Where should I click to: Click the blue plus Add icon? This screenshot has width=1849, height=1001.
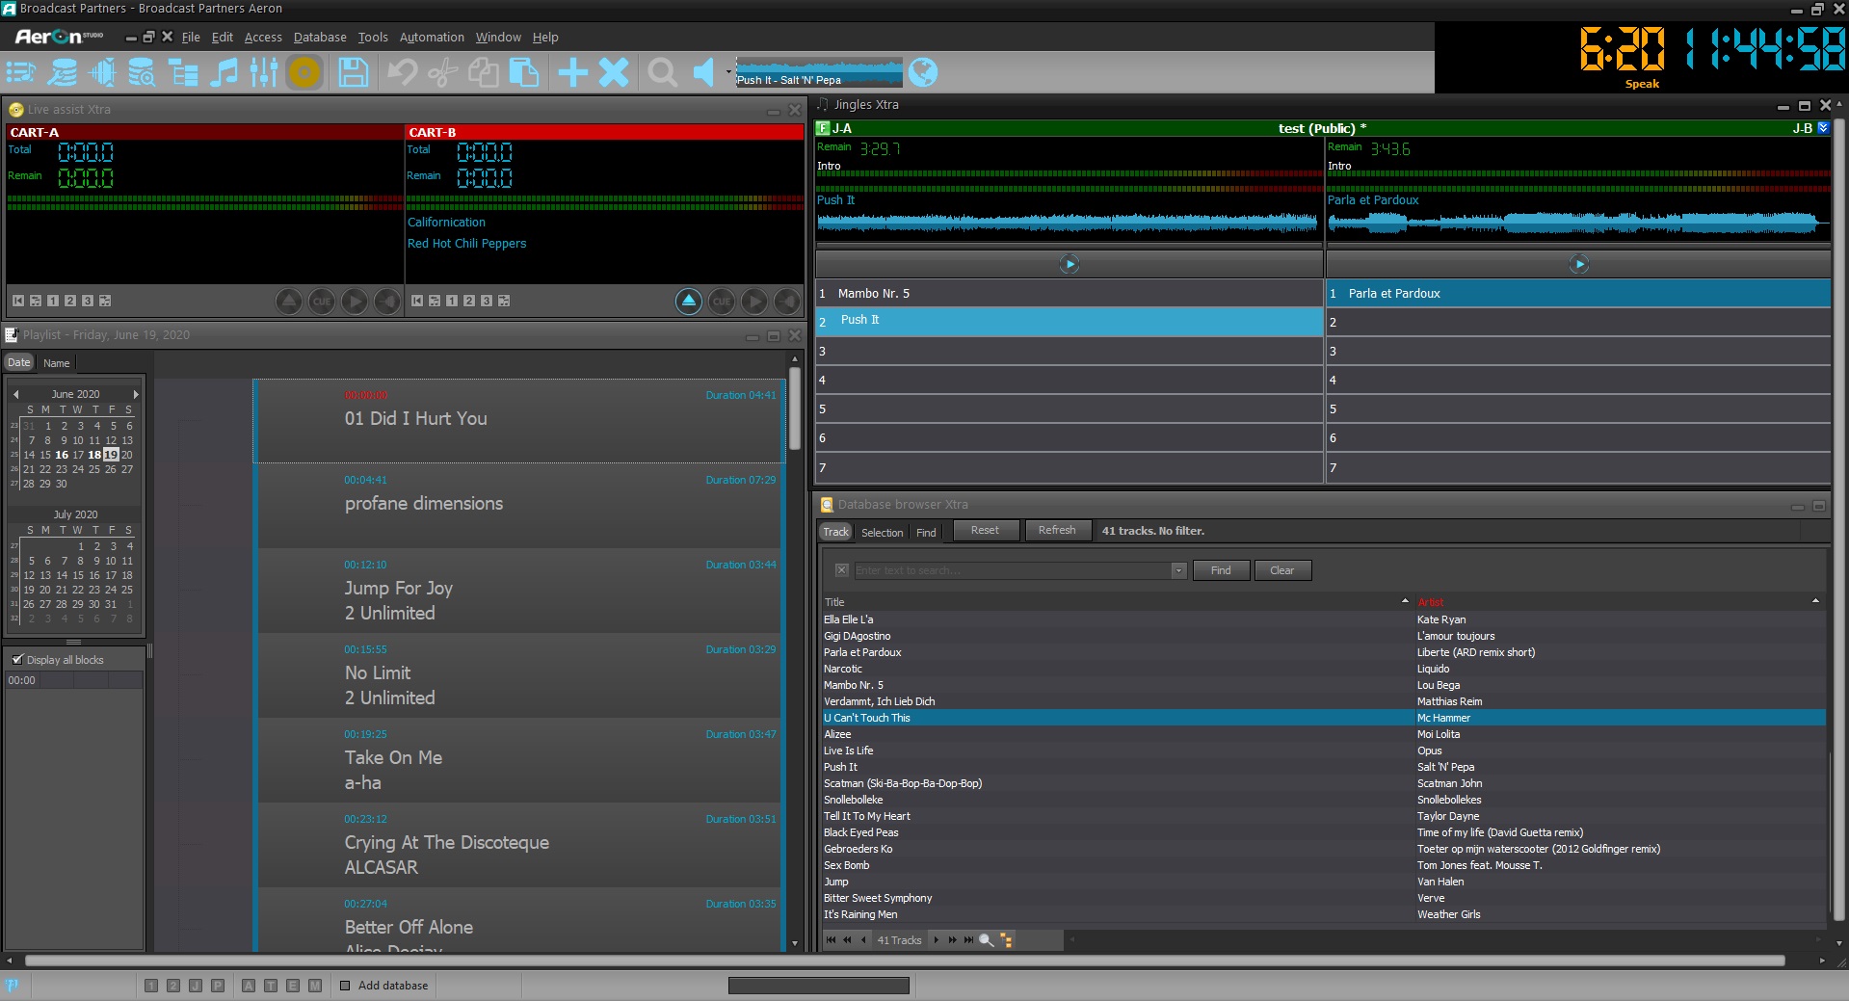pos(572,72)
